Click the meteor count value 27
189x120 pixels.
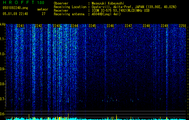click(43, 14)
